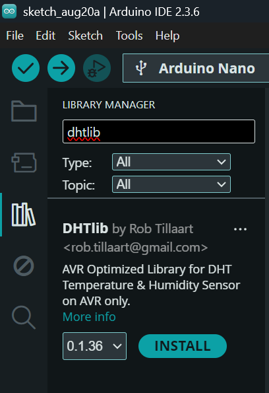Click the LIBRARY MANAGER panel heading
This screenshot has height=393, width=269.
pyautogui.click(x=109, y=105)
